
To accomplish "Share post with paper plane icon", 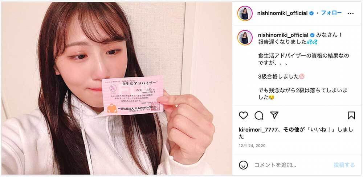I will 274,115.
